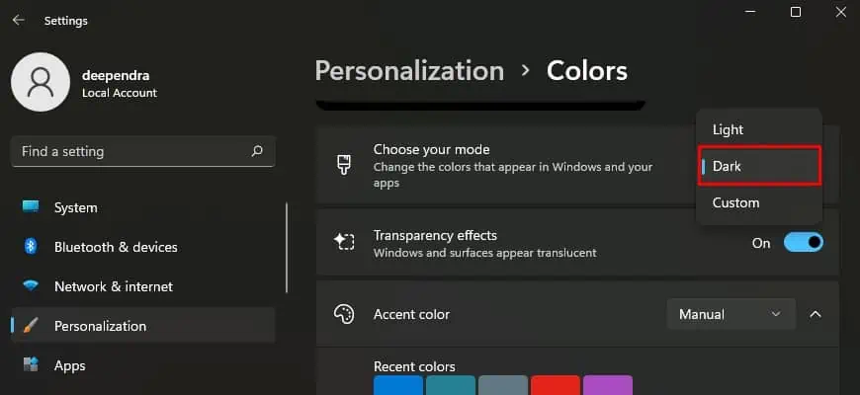This screenshot has height=395, width=860.
Task: Open the Personalization category
Action: pyautogui.click(x=142, y=326)
